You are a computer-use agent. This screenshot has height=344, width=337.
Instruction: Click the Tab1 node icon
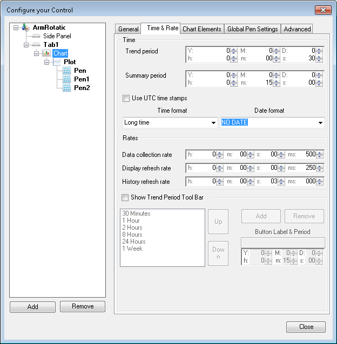[x=37, y=45]
